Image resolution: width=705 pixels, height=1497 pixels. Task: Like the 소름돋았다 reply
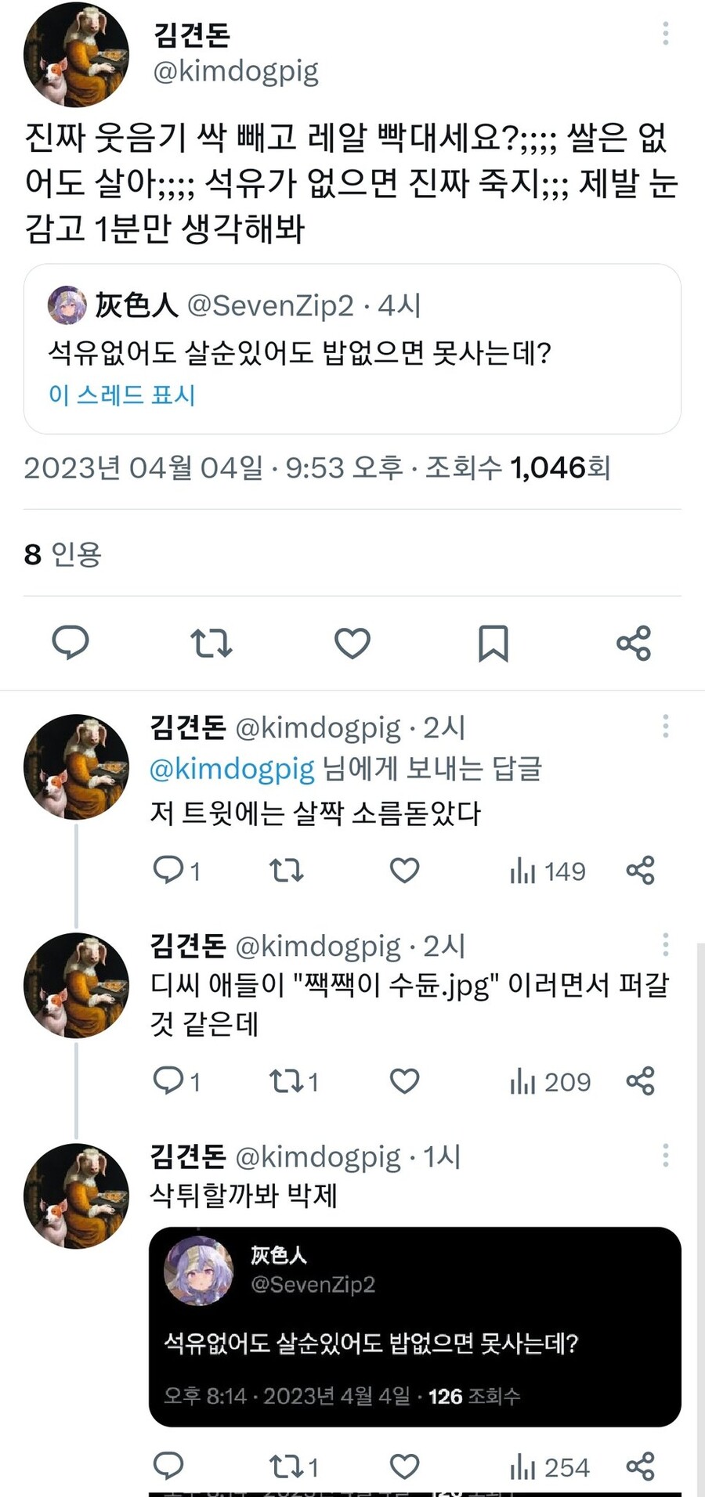point(404,871)
